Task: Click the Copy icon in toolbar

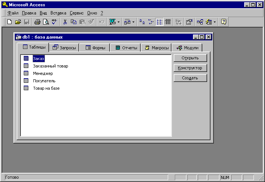Action: [x=73, y=22]
